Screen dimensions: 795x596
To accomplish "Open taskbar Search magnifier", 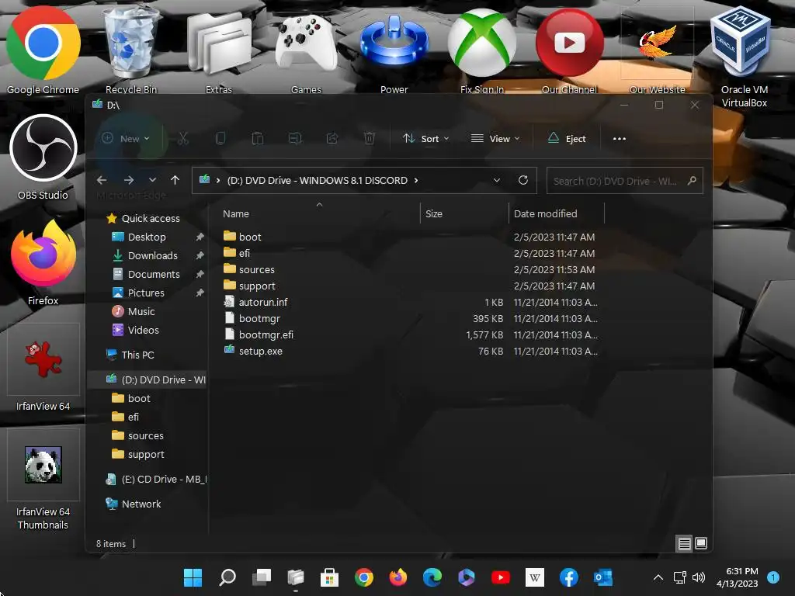I will 227,577.
